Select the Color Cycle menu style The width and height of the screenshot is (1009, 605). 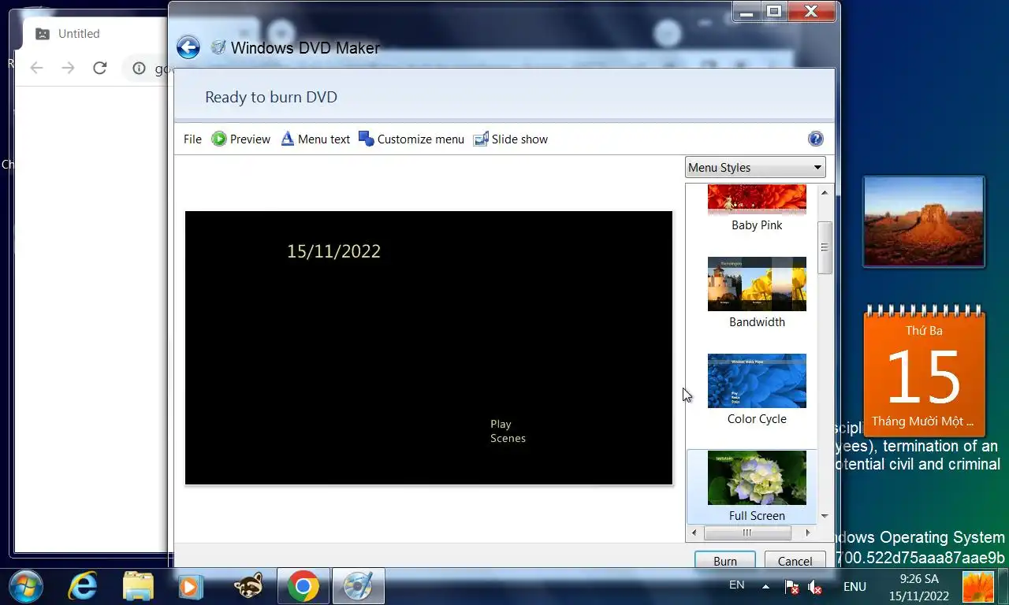tap(757, 389)
